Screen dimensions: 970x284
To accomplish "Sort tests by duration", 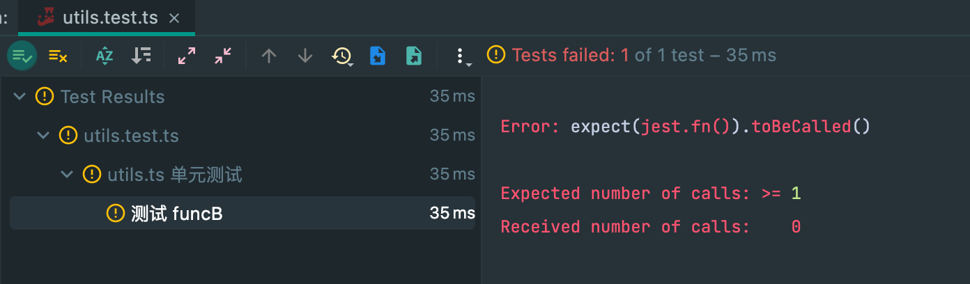I will pos(141,56).
